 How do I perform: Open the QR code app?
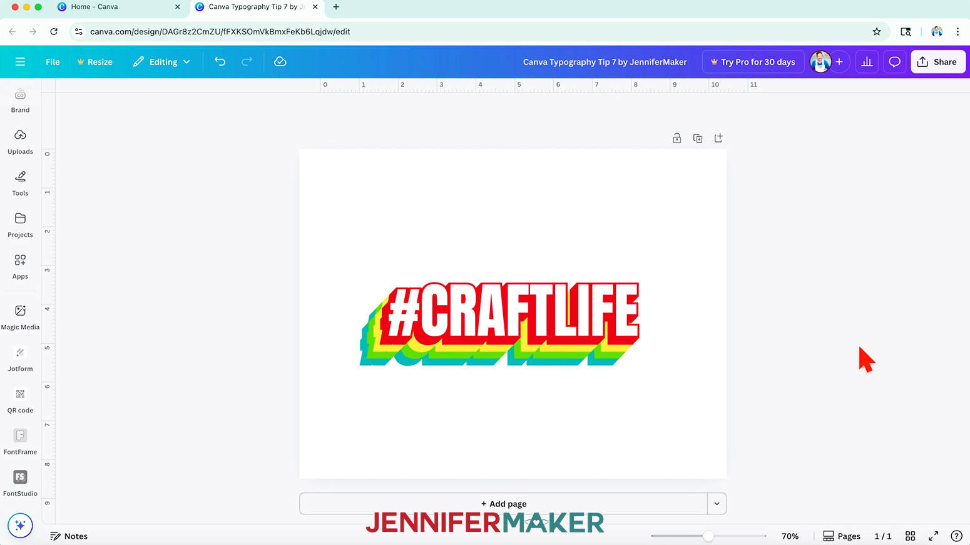[20, 401]
